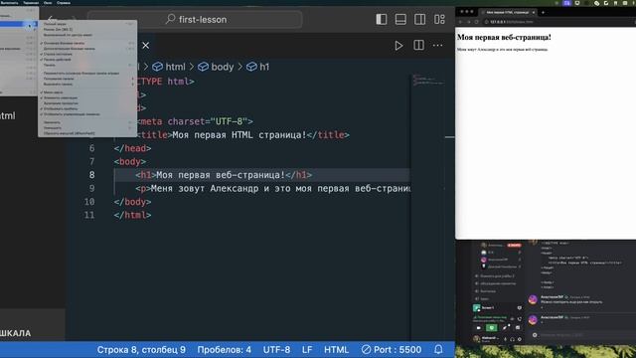Enable Залипание прокрутки menu option
Screen dimensions: 636x358
(87, 103)
